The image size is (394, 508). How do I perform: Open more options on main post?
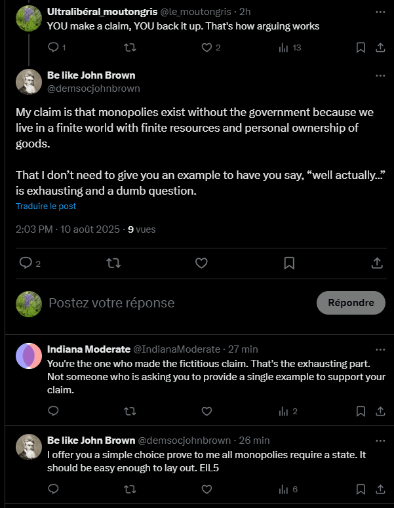[380, 75]
